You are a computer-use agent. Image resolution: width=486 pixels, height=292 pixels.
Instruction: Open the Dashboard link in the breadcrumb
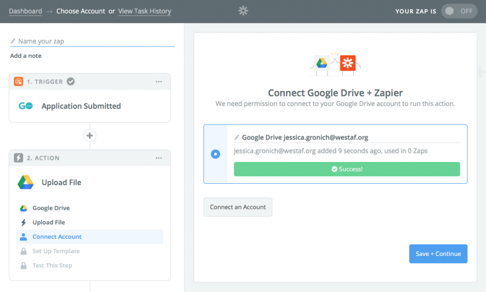[x=25, y=11]
